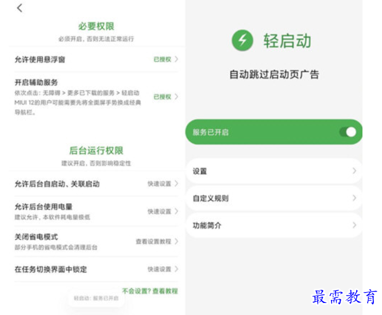The image size is (382, 315).
Task: Open the 开启辅助服务 permission row
Action: coord(97,97)
